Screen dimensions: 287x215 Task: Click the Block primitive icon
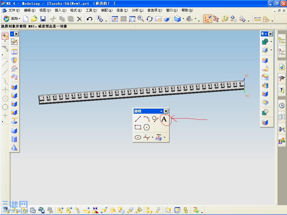click(14, 131)
